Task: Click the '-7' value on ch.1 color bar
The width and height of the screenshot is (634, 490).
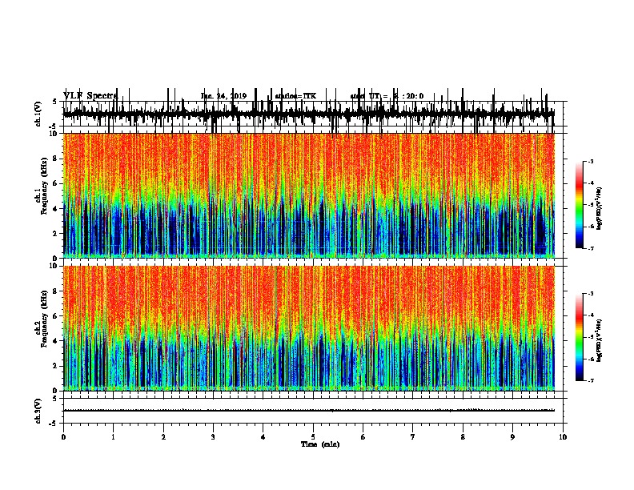Action: click(x=591, y=248)
